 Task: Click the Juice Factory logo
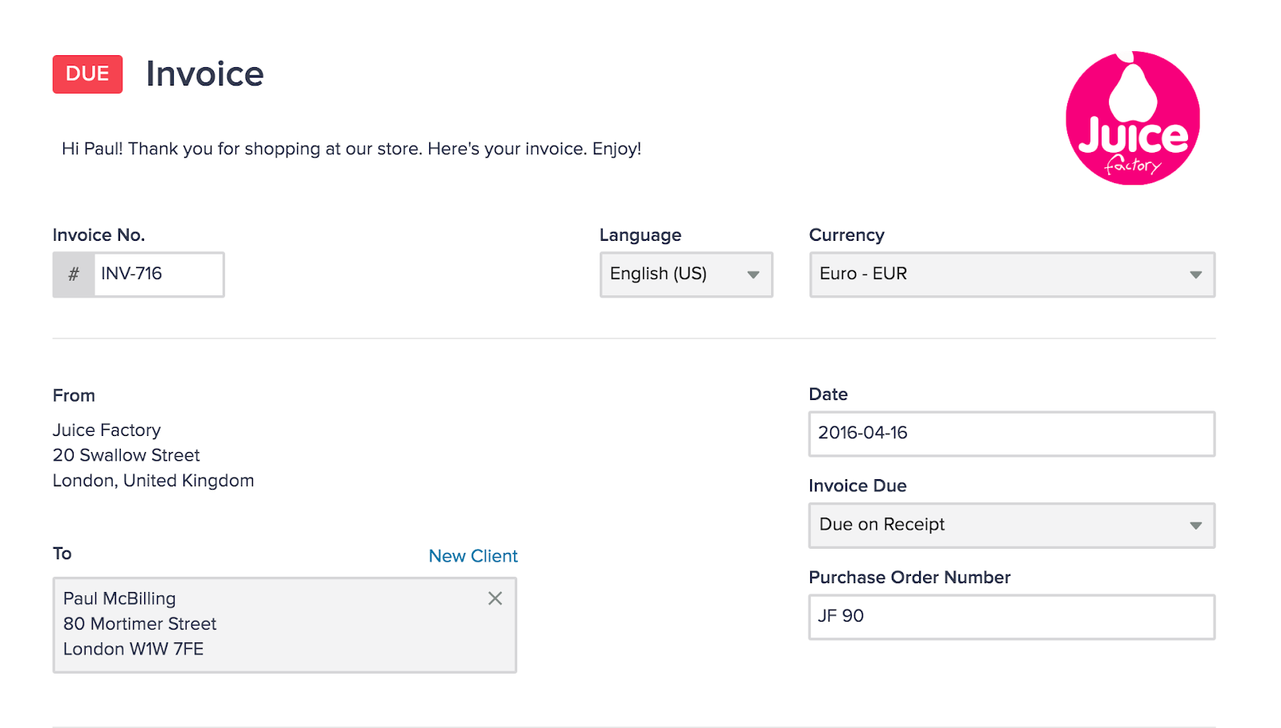point(1132,118)
